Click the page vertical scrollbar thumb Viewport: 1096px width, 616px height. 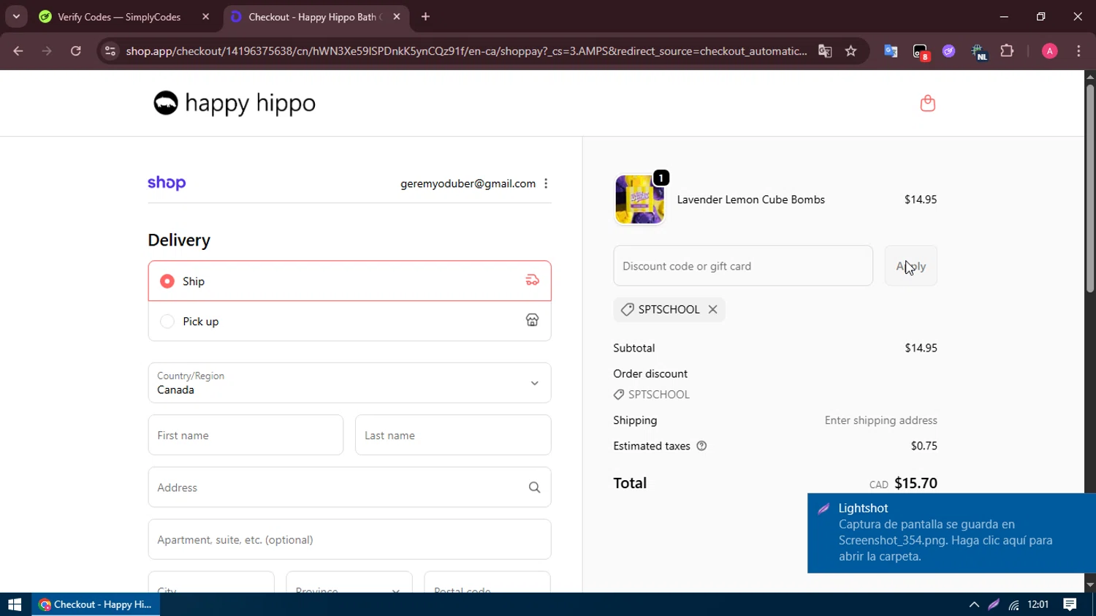pyautogui.click(x=1090, y=189)
